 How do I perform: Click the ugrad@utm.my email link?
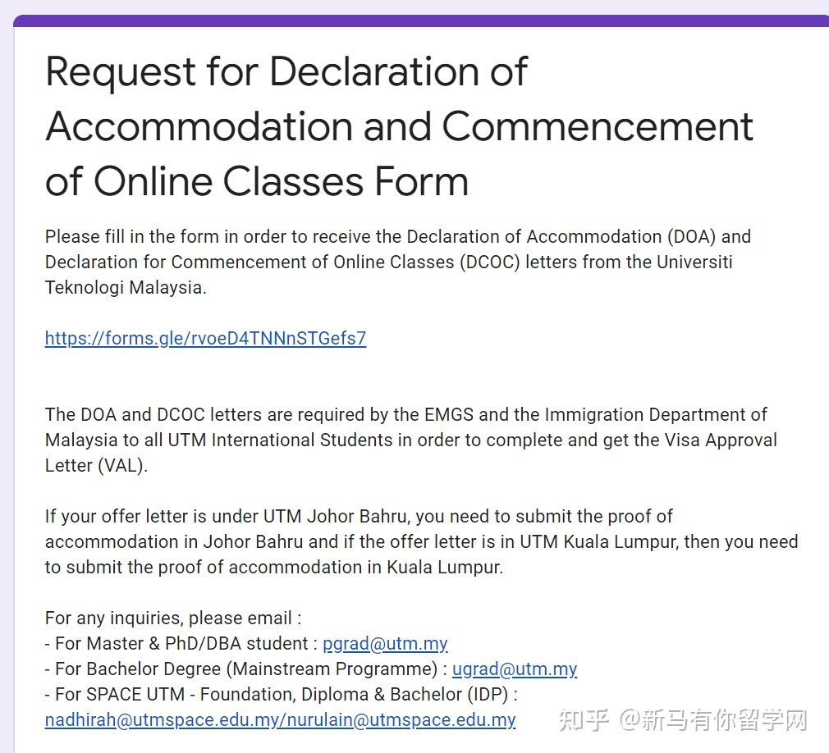pos(515,669)
